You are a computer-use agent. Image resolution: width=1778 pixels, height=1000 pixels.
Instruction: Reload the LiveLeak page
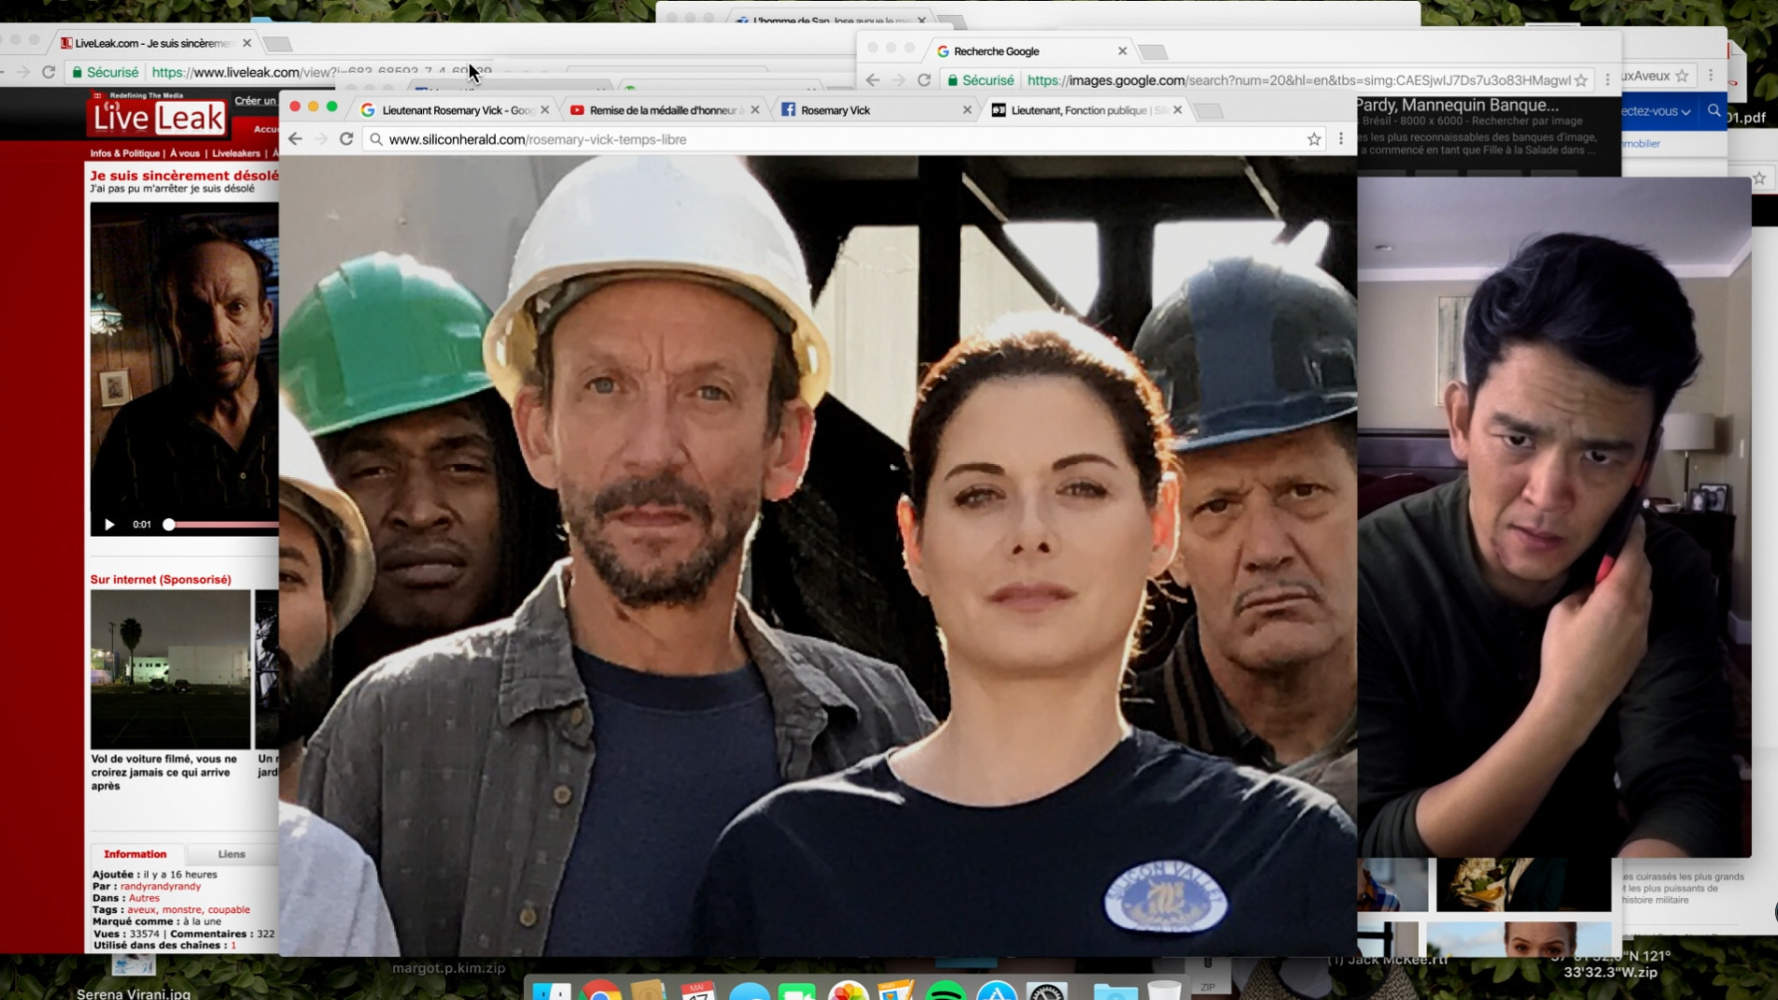(x=49, y=72)
